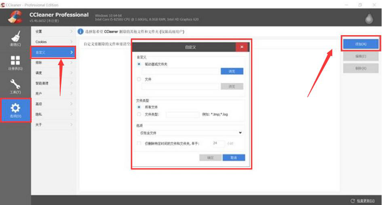382x205 pixels.
Task: Open the 用户 options page
Action: click(x=53, y=93)
